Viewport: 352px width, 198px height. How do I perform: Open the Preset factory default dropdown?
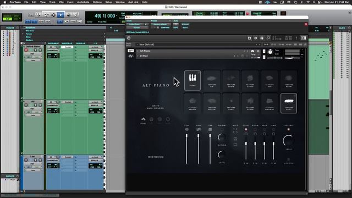[161, 24]
